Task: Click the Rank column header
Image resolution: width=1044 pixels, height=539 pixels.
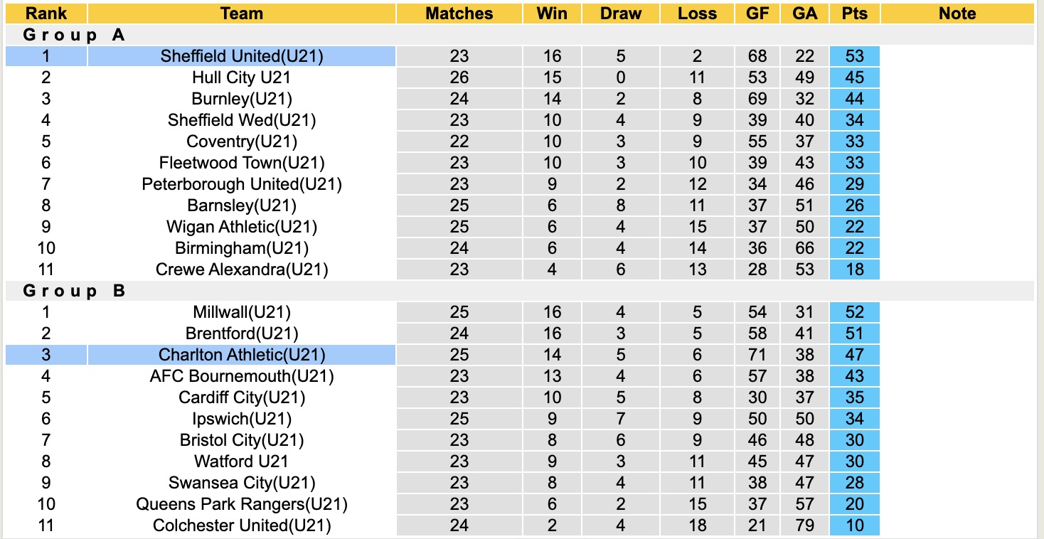Action: click(46, 14)
